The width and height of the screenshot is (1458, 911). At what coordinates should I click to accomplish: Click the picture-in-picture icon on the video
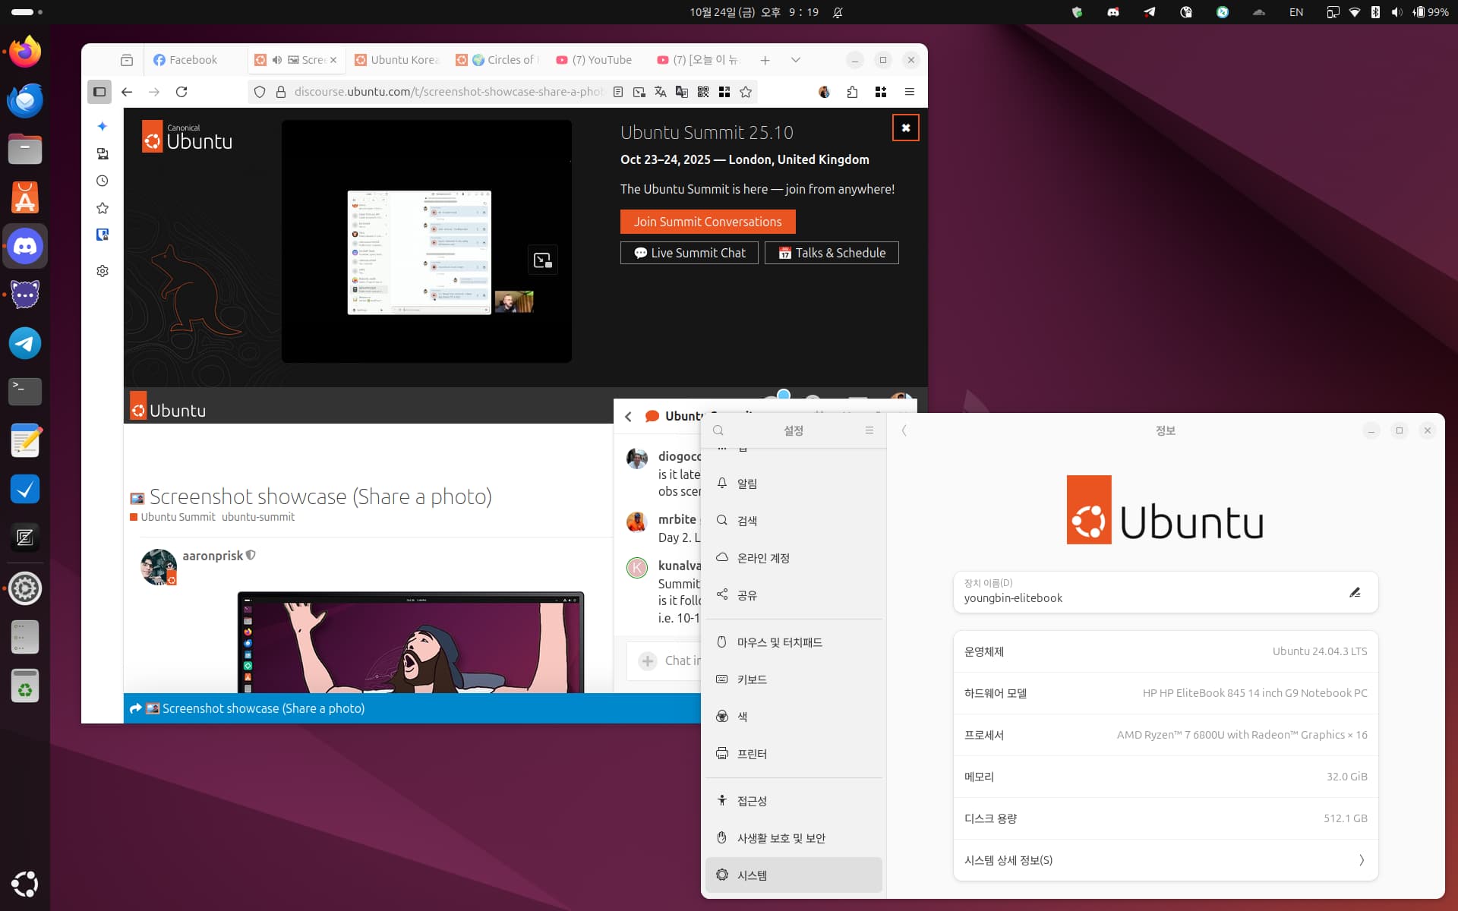click(542, 260)
